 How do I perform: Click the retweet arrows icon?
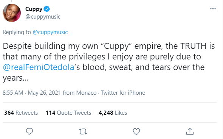click(x=83, y=131)
